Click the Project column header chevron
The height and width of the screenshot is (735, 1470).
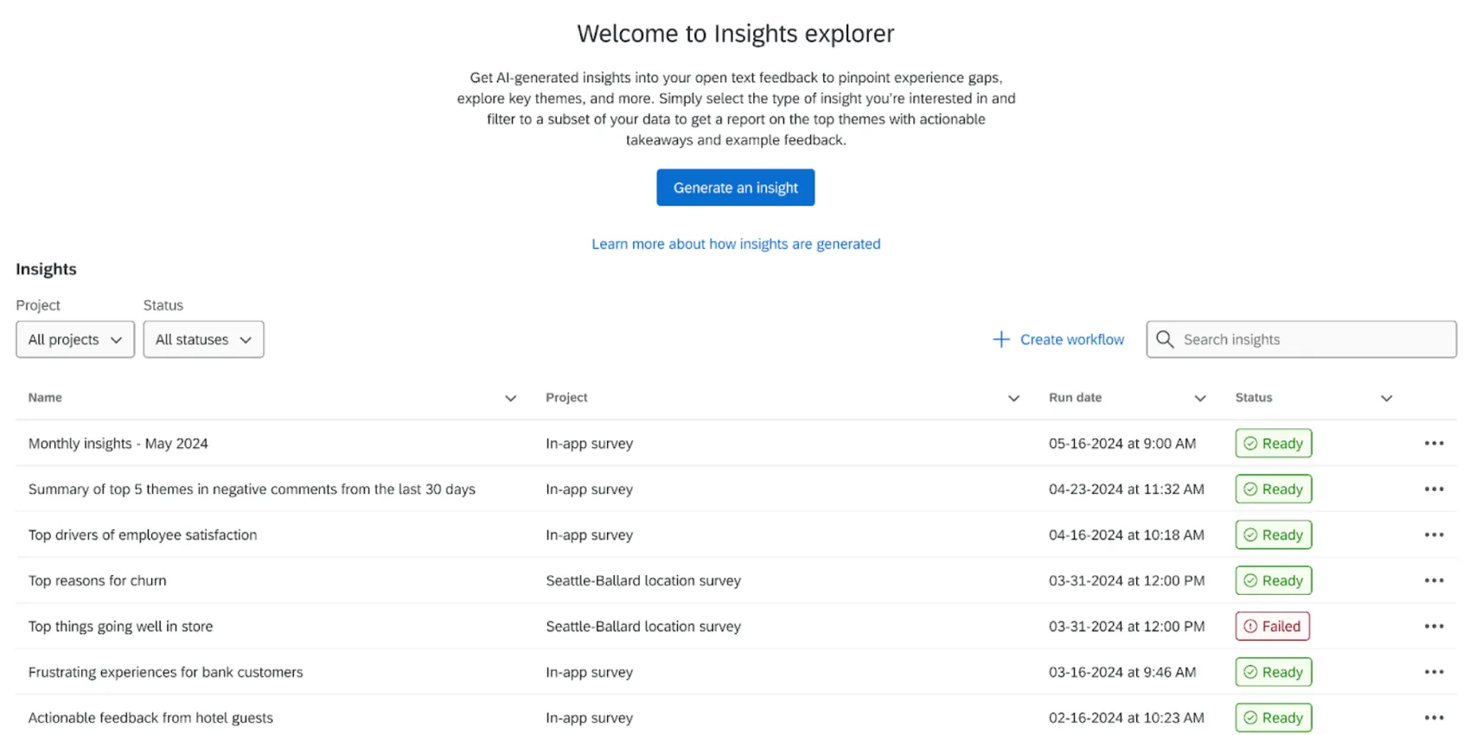click(x=1013, y=399)
